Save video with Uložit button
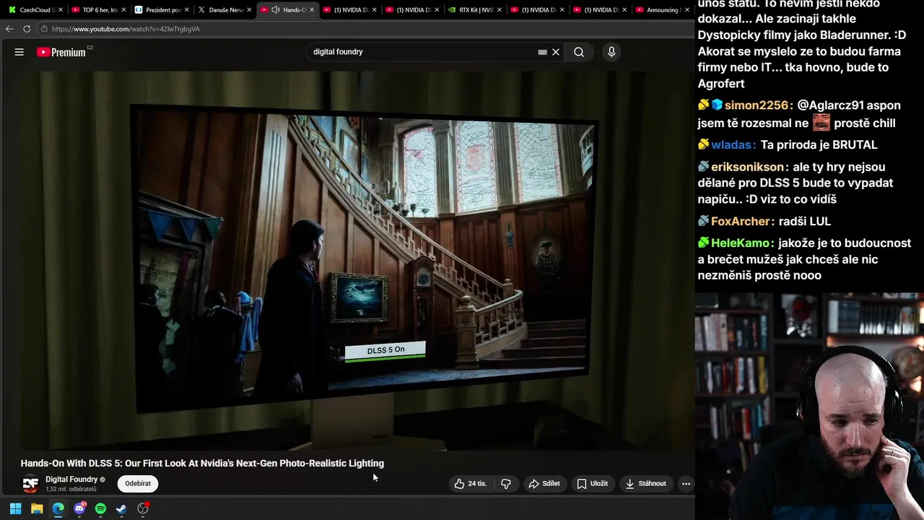The width and height of the screenshot is (924, 520). point(592,484)
